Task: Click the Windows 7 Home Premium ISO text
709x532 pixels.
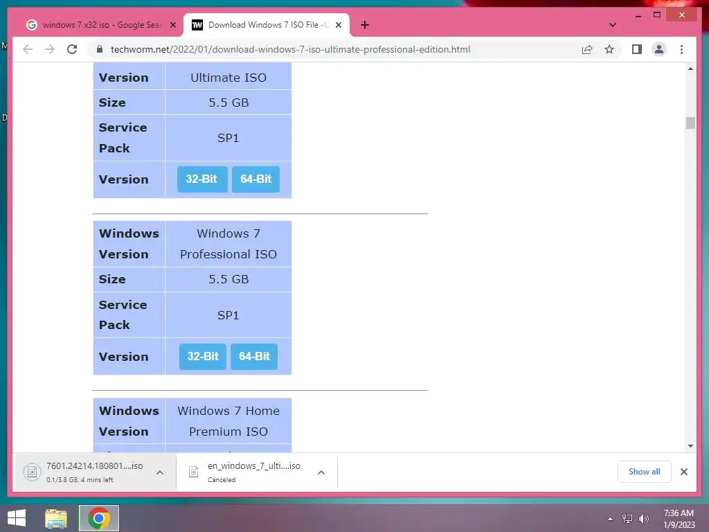Action: tap(228, 421)
